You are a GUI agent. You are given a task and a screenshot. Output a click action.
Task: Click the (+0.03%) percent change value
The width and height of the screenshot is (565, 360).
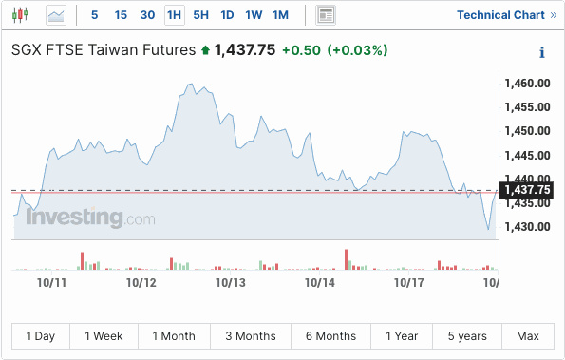(x=357, y=50)
